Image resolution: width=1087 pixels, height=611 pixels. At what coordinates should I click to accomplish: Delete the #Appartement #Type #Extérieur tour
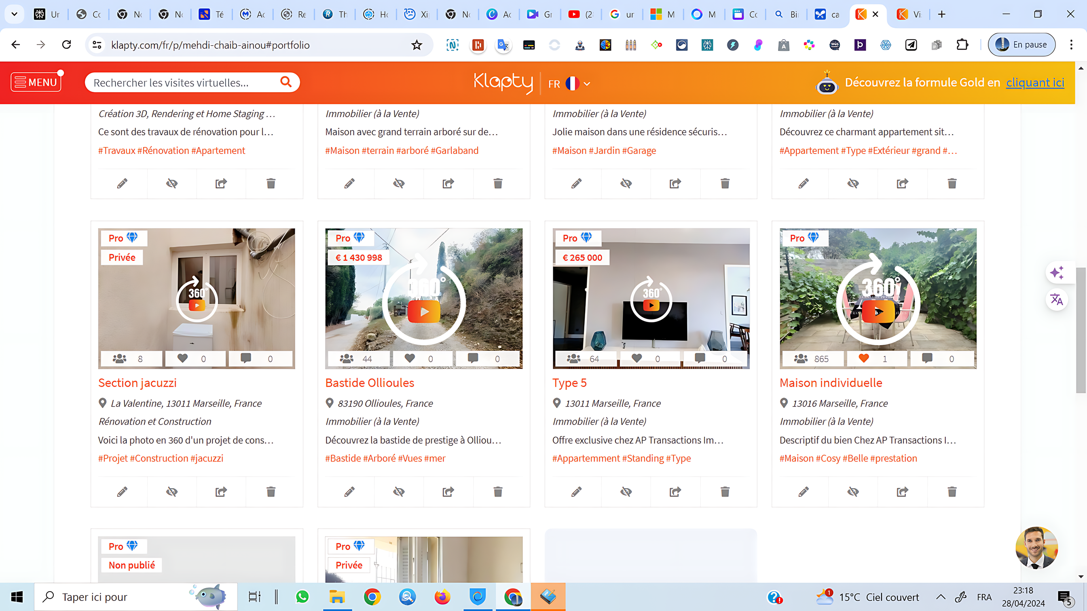(x=952, y=183)
